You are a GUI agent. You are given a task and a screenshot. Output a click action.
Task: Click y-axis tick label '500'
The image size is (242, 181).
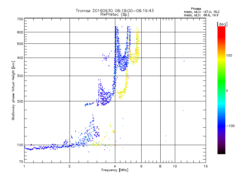pos(20,44)
